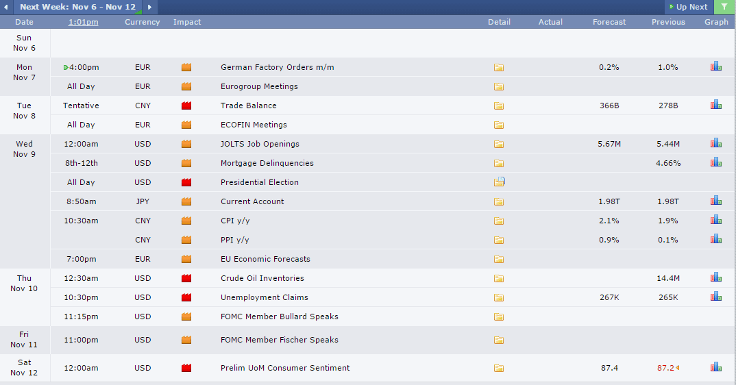Image resolution: width=736 pixels, height=385 pixels.
Task: Select EU Economic Forecasts event
Action: [x=265, y=259]
